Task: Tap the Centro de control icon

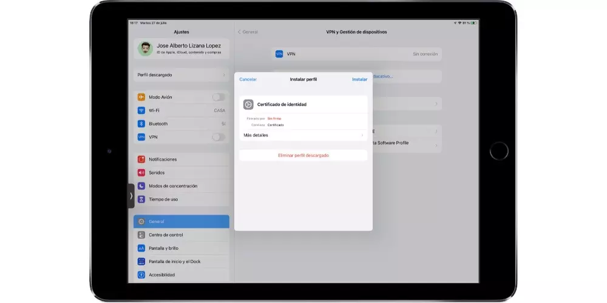Action: tap(141, 235)
